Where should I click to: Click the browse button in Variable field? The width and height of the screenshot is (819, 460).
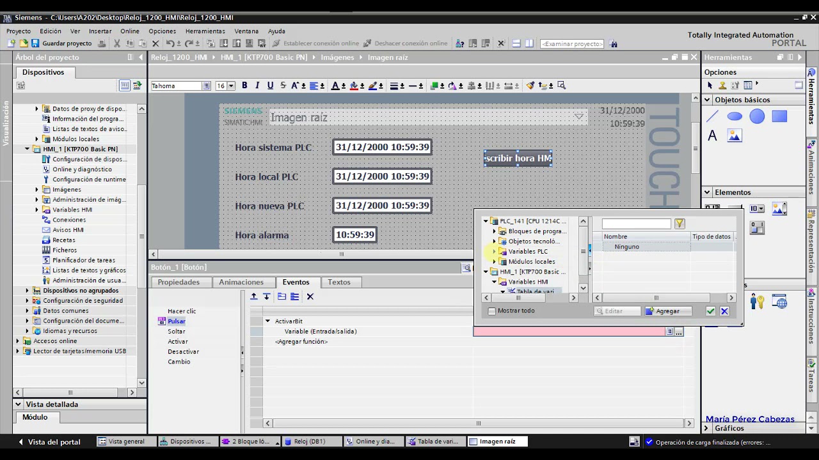(679, 332)
